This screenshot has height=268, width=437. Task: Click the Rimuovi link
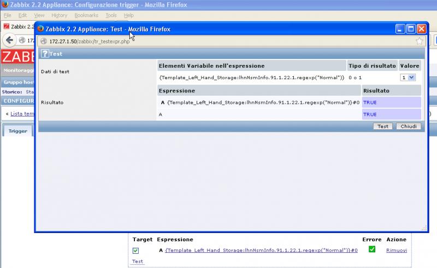click(397, 250)
